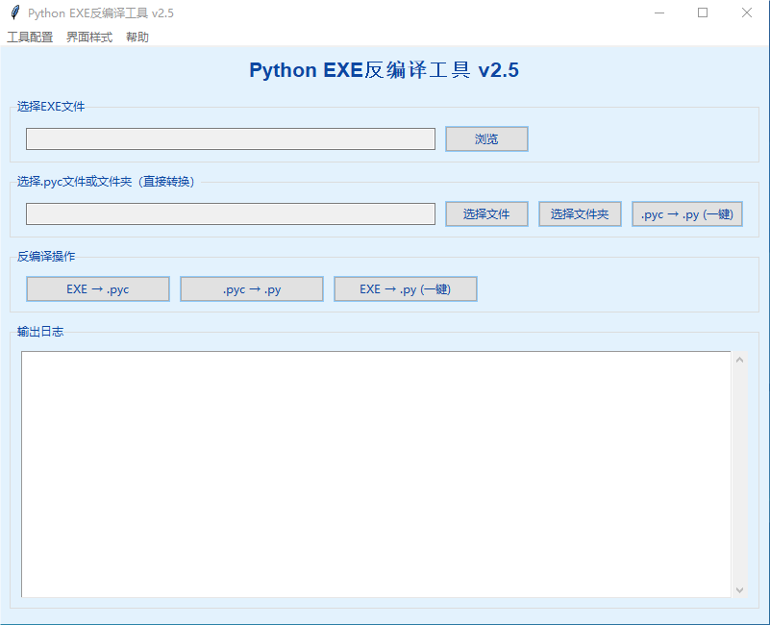Click the log scrollbar up arrow

[x=739, y=361]
